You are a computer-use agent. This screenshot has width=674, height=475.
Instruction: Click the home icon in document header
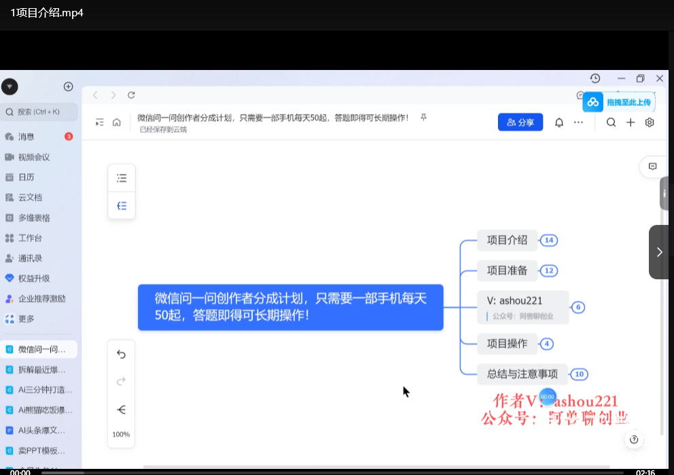(116, 122)
